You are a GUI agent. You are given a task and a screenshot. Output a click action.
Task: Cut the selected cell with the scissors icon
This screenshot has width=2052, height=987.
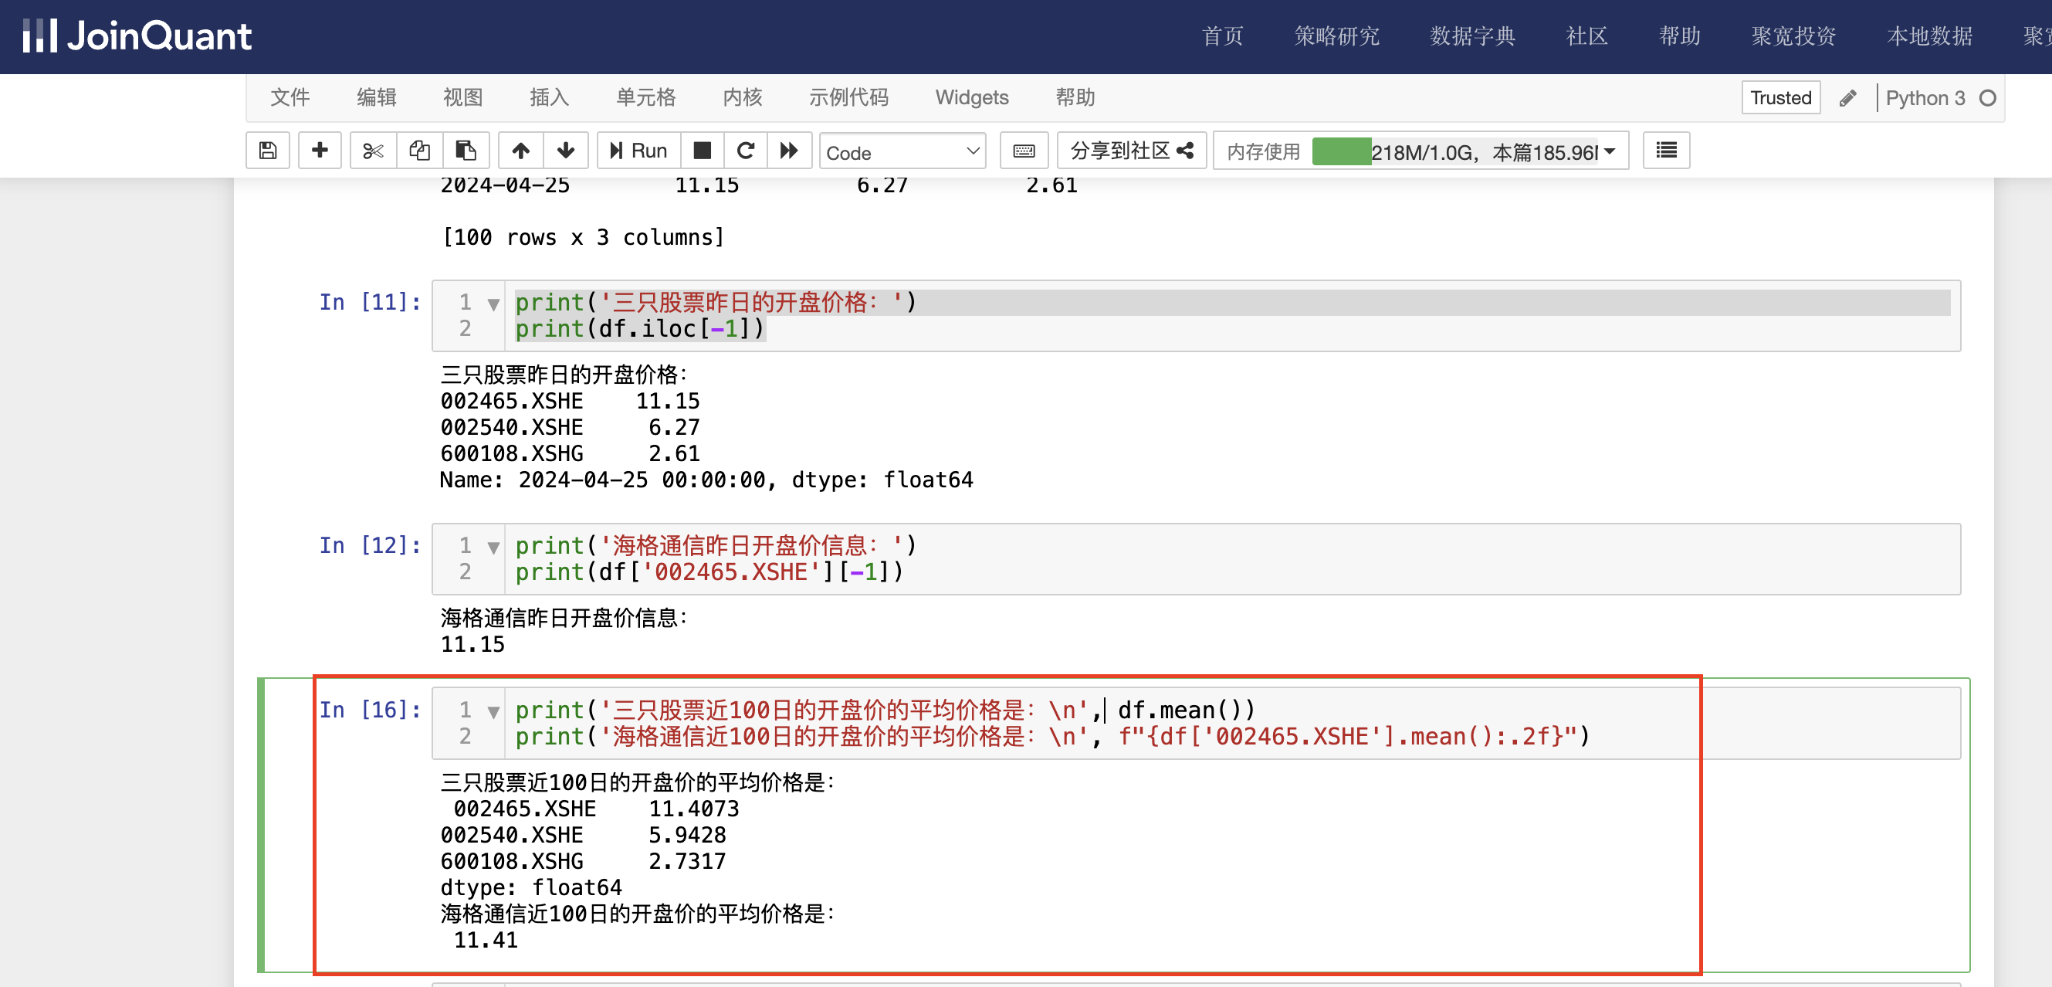pyautogui.click(x=373, y=151)
